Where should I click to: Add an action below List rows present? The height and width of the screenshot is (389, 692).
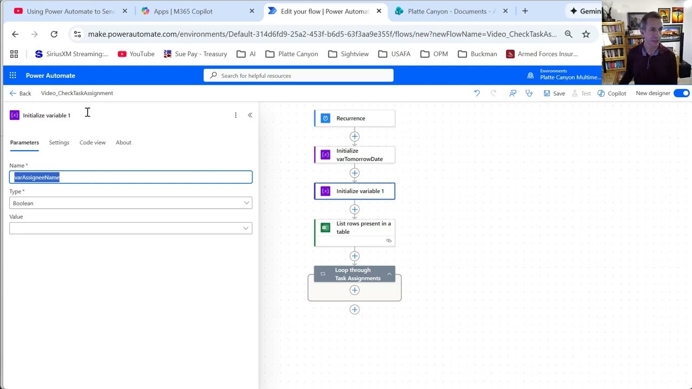(x=355, y=256)
